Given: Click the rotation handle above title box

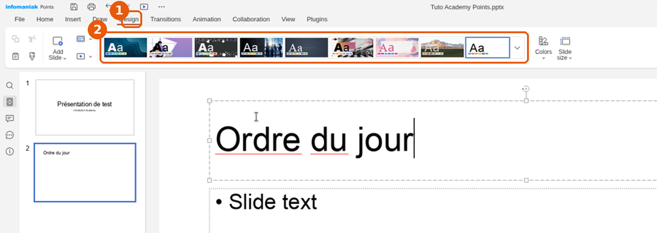Looking at the screenshot, I should pos(526,89).
